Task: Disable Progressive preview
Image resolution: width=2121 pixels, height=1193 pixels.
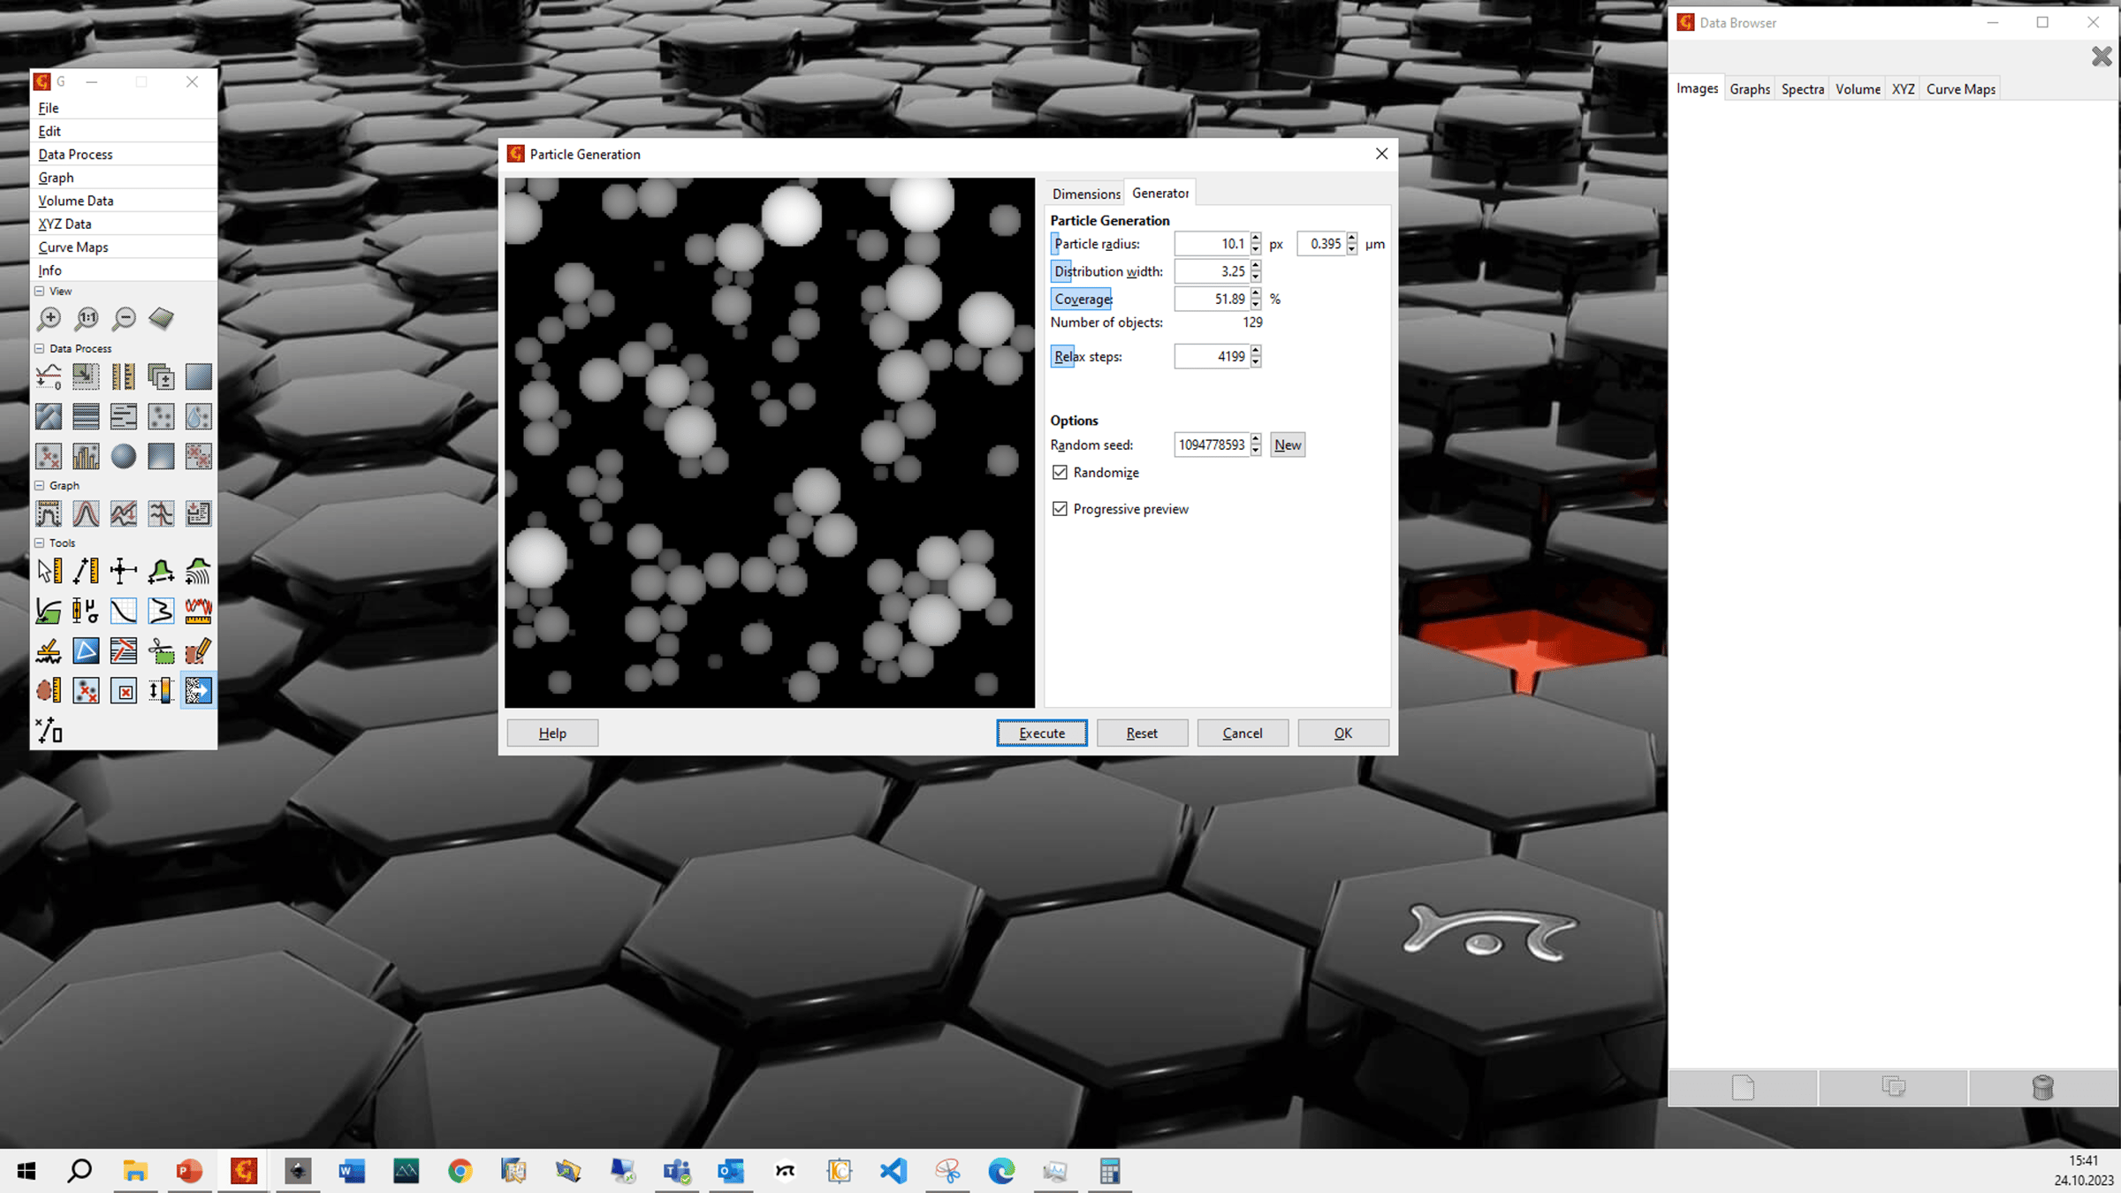Action: tap(1060, 508)
